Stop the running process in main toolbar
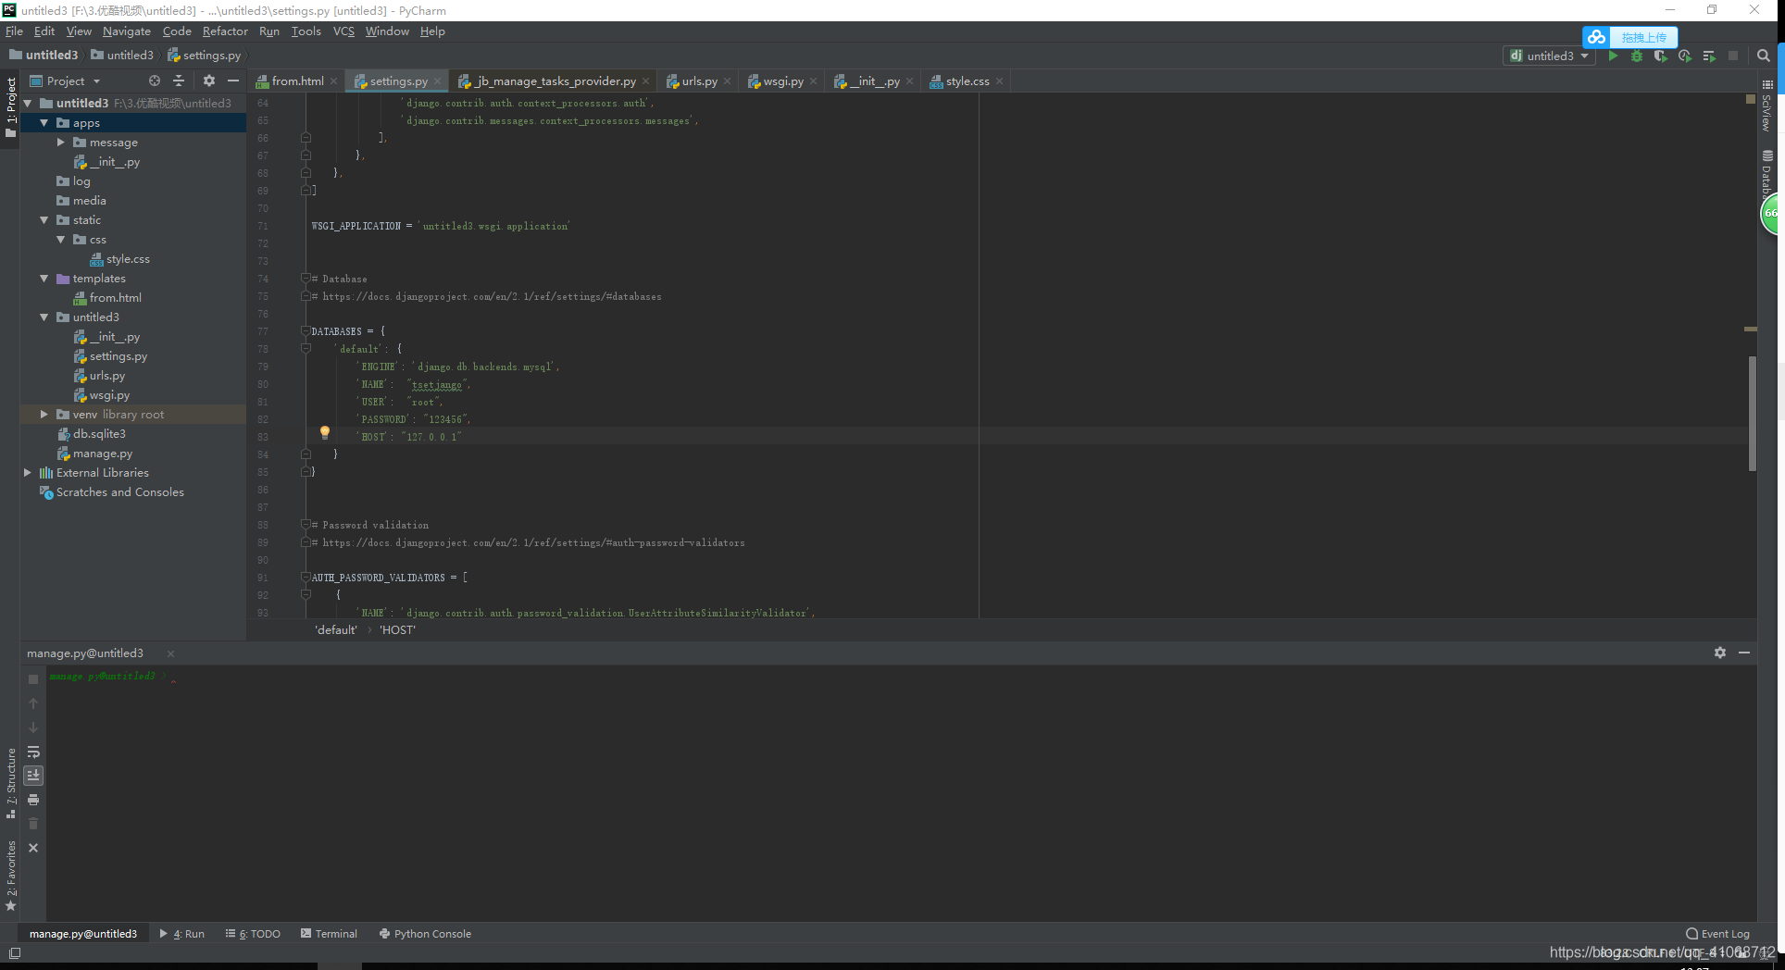Viewport: 1785px width, 970px height. [1733, 56]
